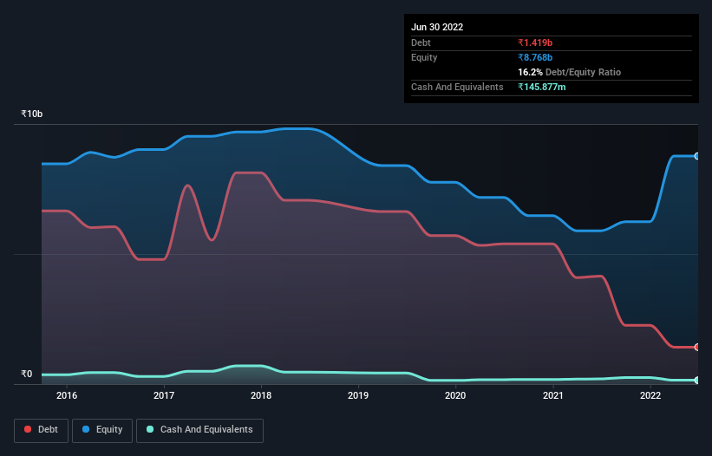Click the ₹1.419b debt value
This screenshot has height=456, width=712.
tap(535, 42)
